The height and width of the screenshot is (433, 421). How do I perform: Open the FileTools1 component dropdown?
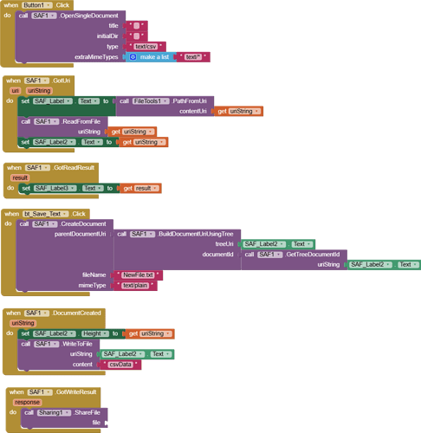(x=151, y=101)
